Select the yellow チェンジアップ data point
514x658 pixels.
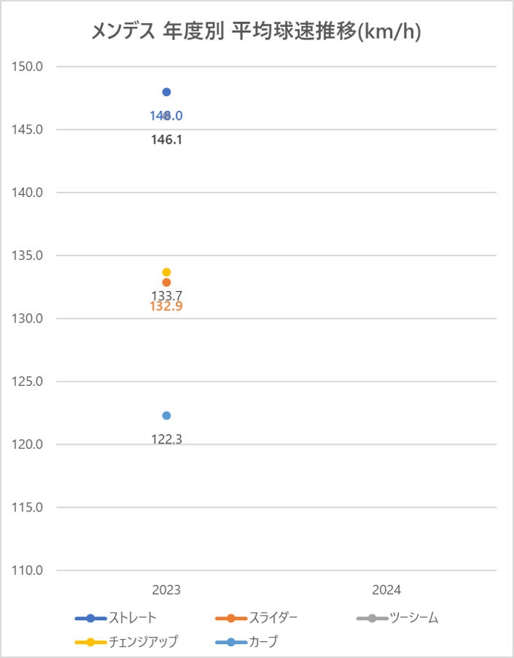point(166,272)
